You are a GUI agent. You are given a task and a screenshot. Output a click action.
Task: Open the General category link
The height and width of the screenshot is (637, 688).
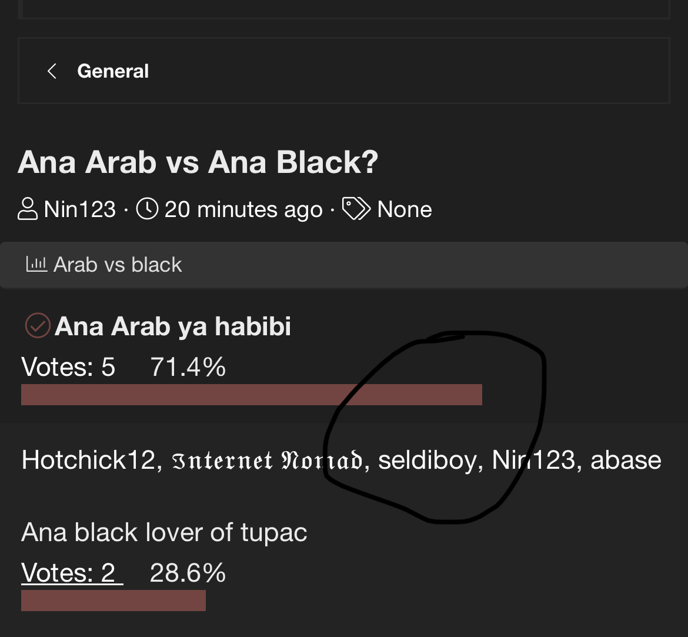tap(113, 71)
